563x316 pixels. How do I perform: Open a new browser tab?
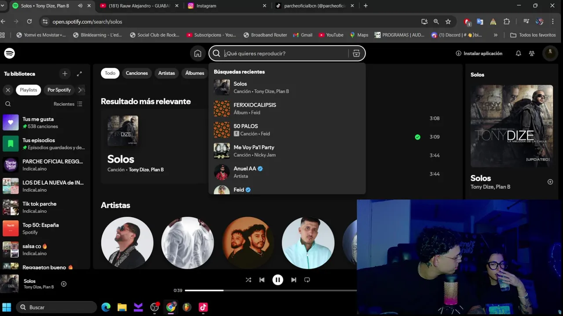(366, 6)
